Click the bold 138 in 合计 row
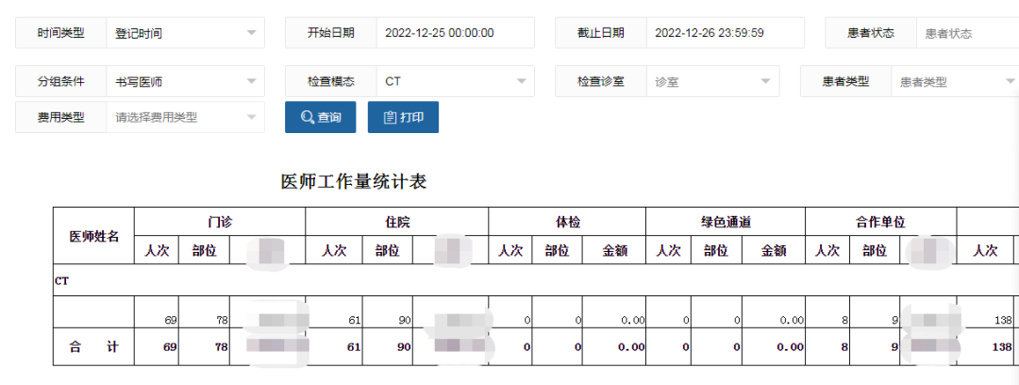 pyautogui.click(x=1002, y=347)
